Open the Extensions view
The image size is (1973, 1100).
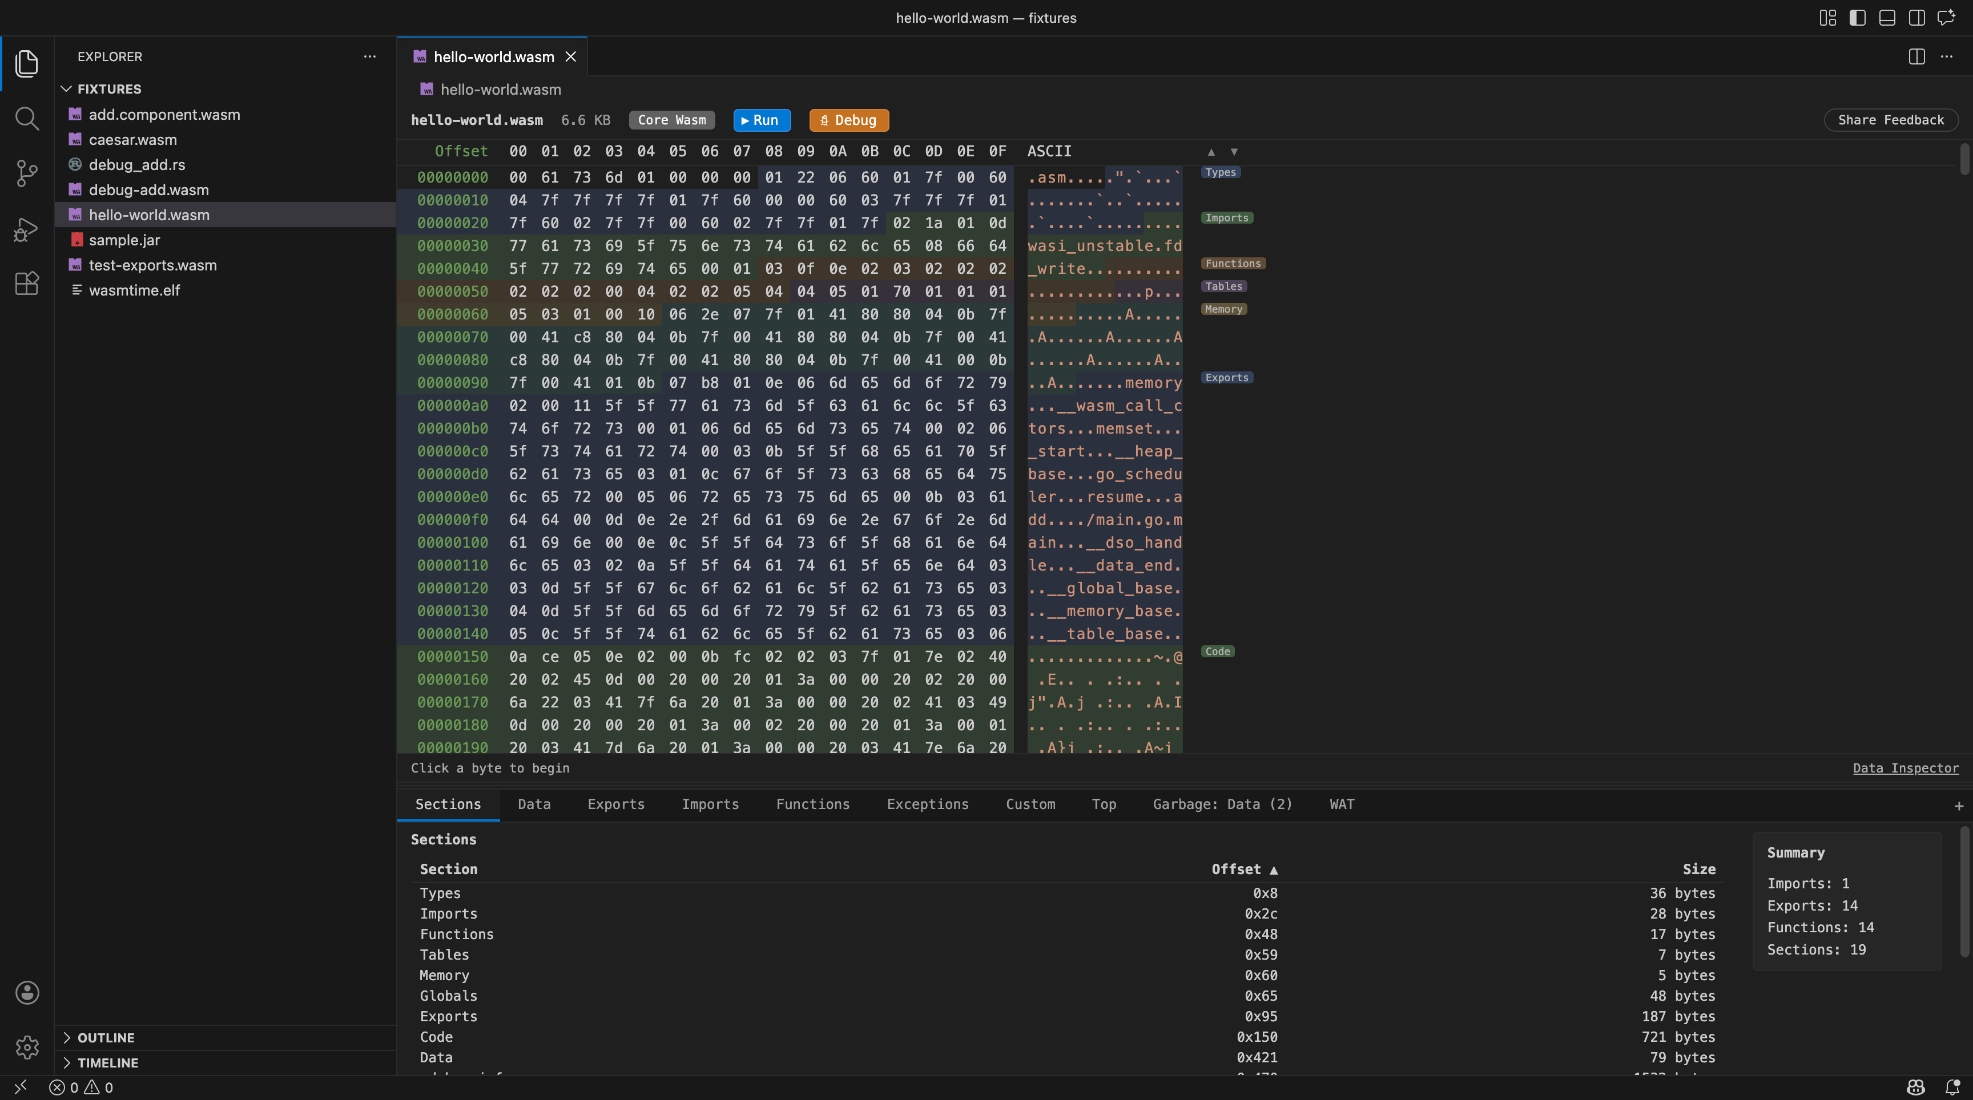coord(27,284)
